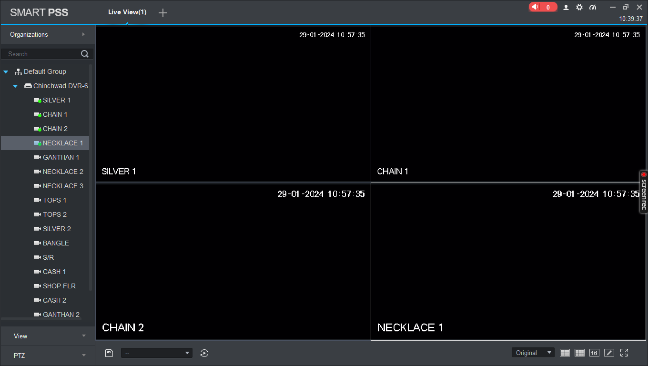The image size is (648, 366).
Task: Minimize the SMART PSS window
Action: (613, 7)
